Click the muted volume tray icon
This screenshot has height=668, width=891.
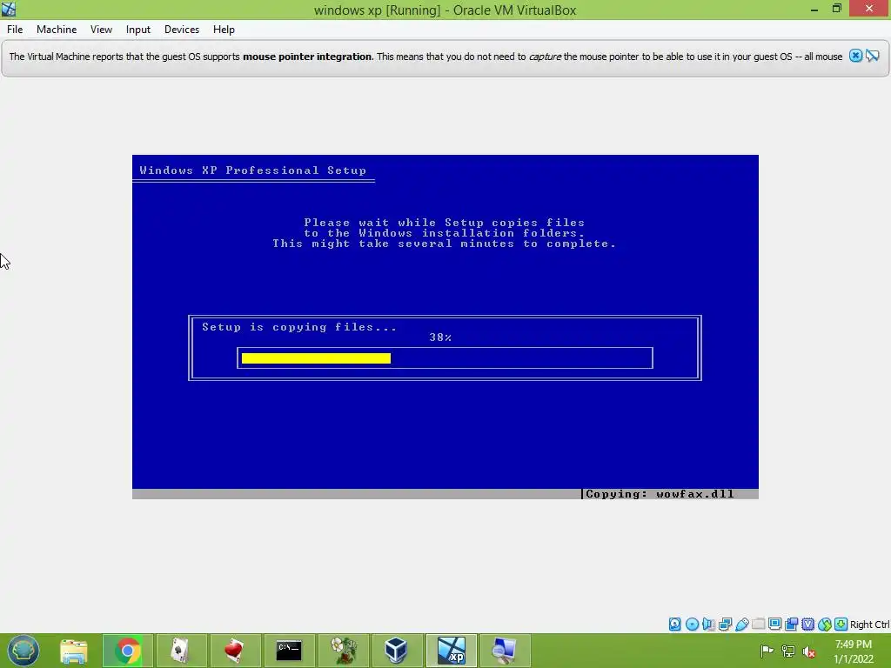coord(809,651)
